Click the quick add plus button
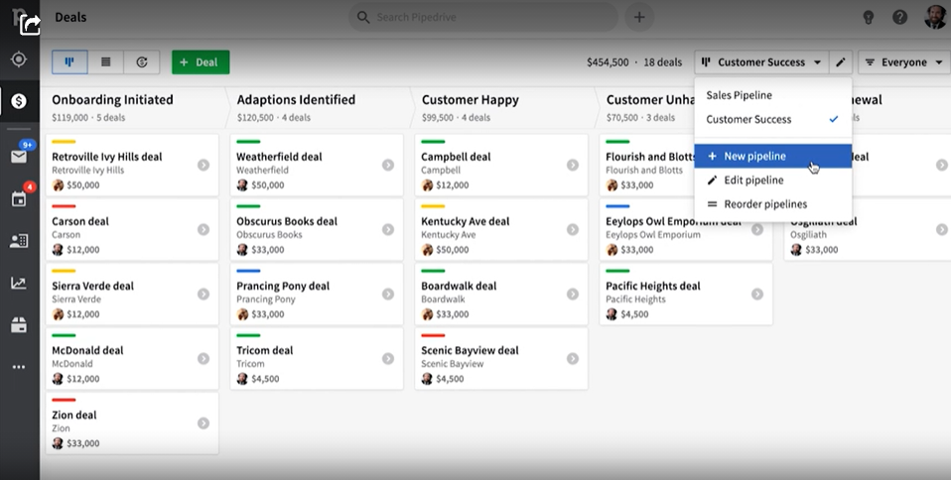Image resolution: width=951 pixels, height=480 pixels. coord(639,17)
